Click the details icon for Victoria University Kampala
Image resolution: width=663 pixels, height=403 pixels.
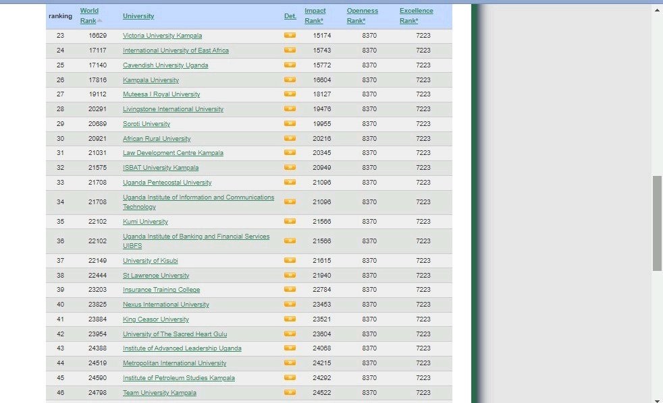point(290,36)
